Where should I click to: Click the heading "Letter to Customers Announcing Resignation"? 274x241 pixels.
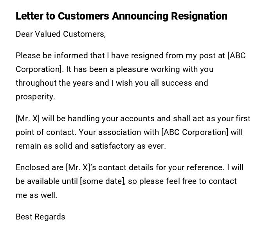(x=121, y=16)
